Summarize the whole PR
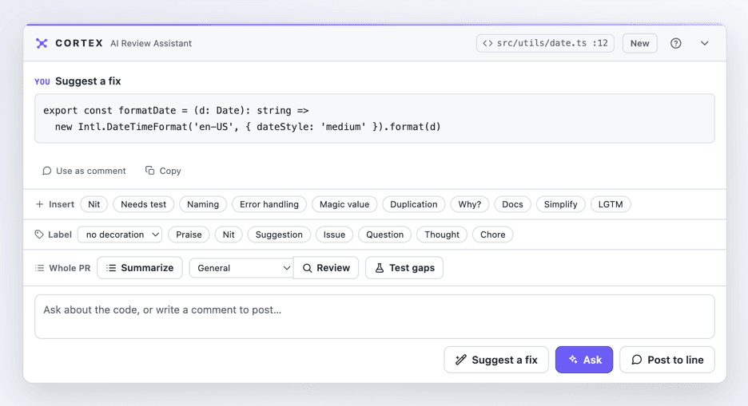The width and height of the screenshot is (748, 406). 140,268
